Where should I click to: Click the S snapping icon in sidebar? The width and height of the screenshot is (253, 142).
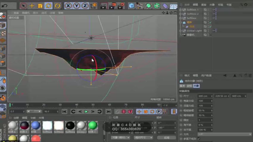pos(3,88)
